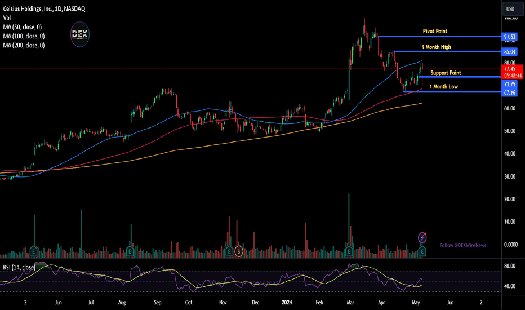Select the MA (100, close, 0) legend
This screenshot has height=310, width=525.
pyautogui.click(x=24, y=36)
